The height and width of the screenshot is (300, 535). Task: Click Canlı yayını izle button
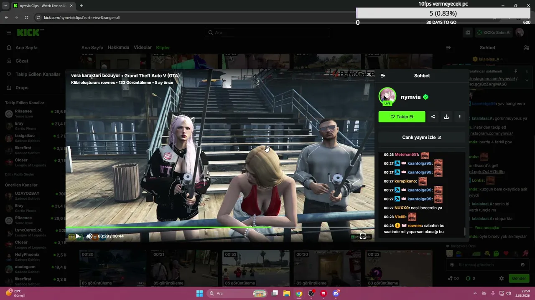[x=422, y=137]
